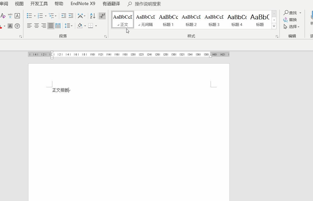Click the phonetic guide (wén) icon
This screenshot has height=201, width=313.
point(10,16)
